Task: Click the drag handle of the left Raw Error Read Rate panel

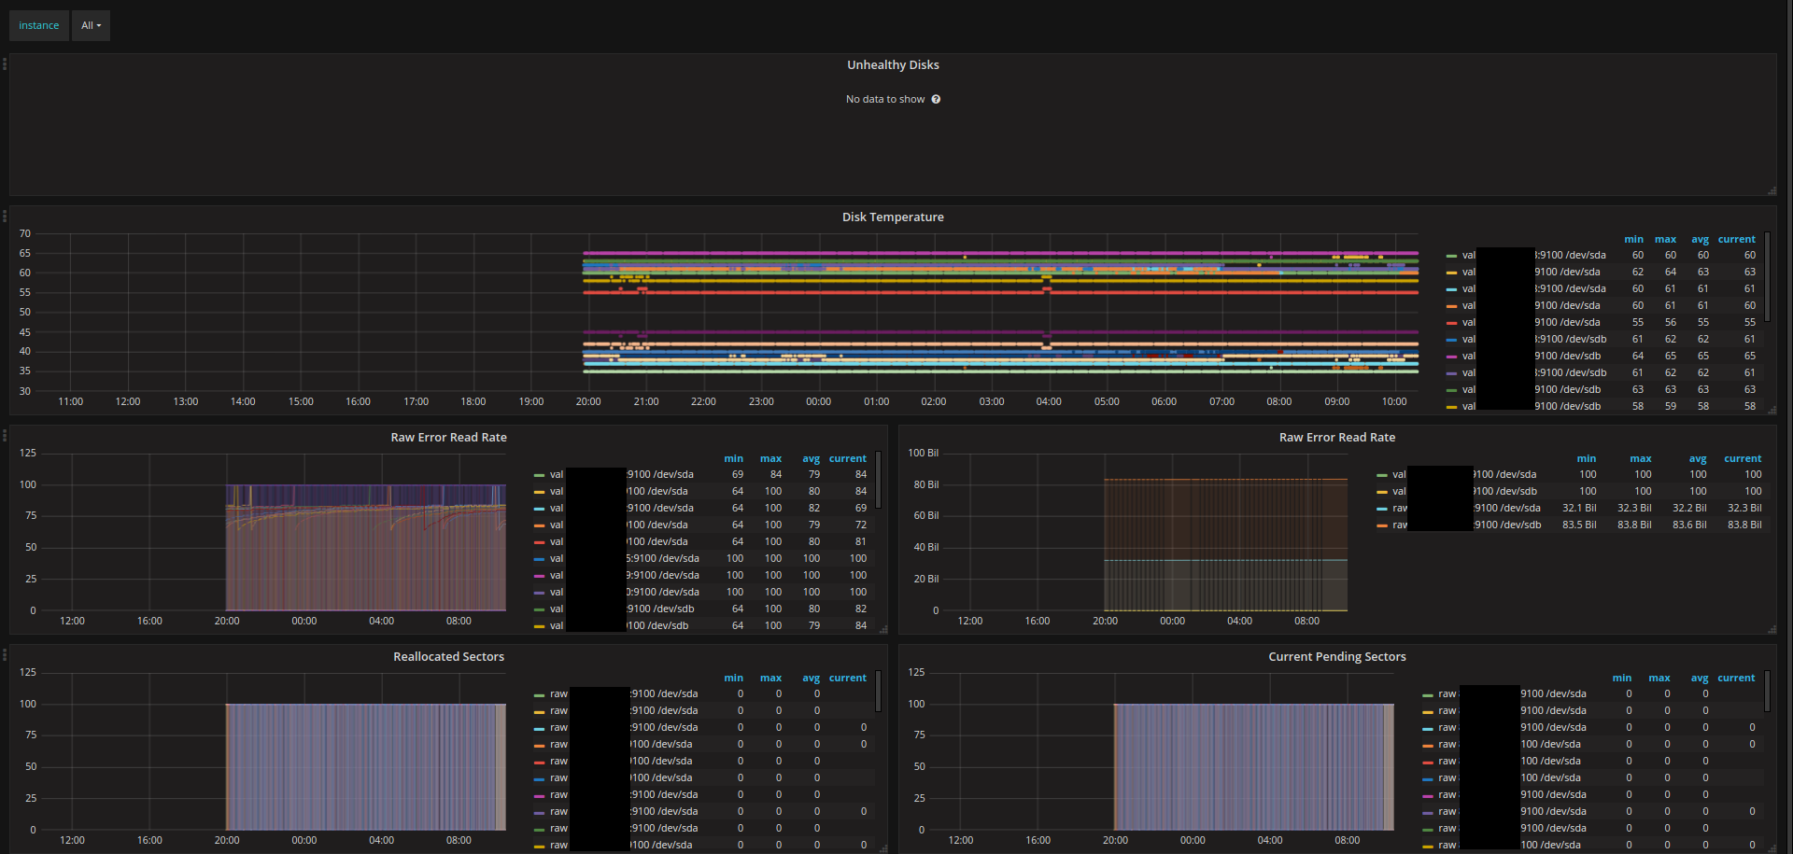Action: pos(5,435)
